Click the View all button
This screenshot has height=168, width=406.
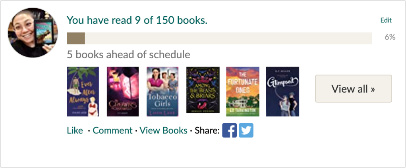353,89
